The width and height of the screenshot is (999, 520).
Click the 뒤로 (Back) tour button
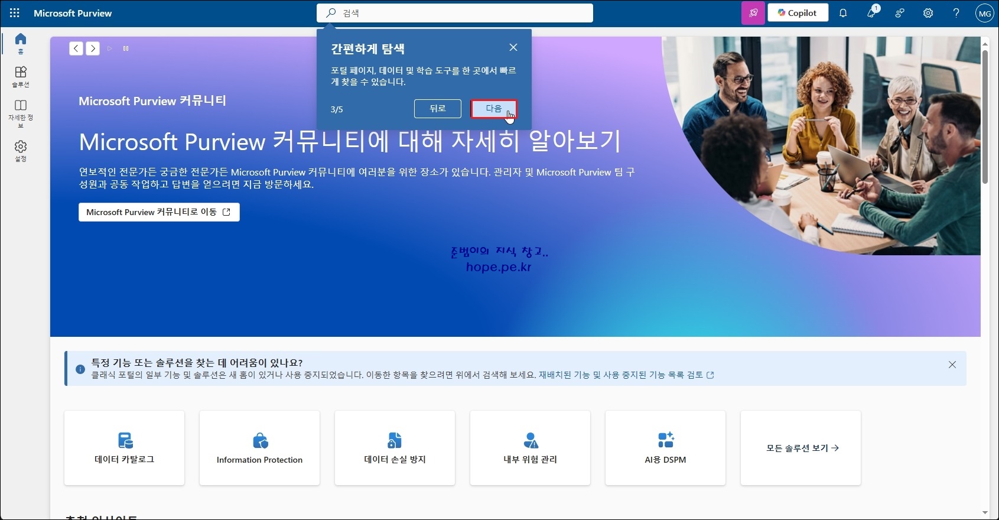click(438, 109)
